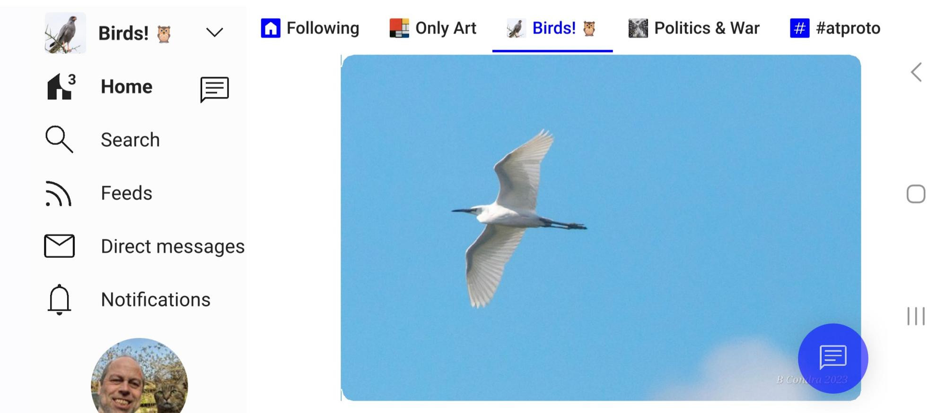The height and width of the screenshot is (413, 946).
Task: Click the post icon beside Home
Action: (214, 89)
